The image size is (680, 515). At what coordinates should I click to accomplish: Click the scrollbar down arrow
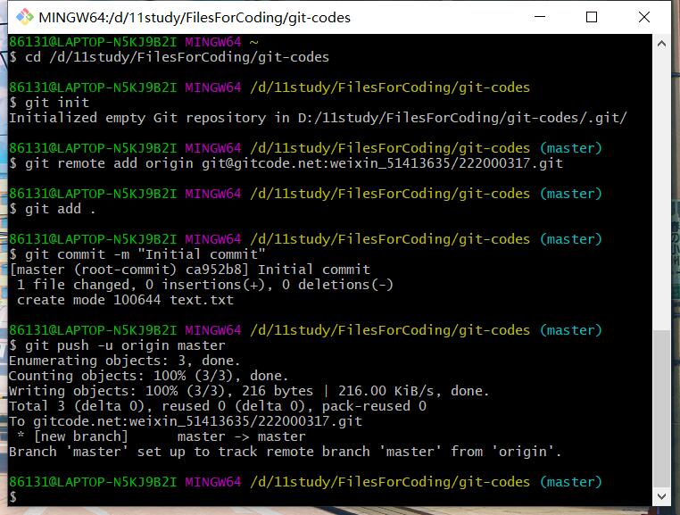click(x=661, y=496)
